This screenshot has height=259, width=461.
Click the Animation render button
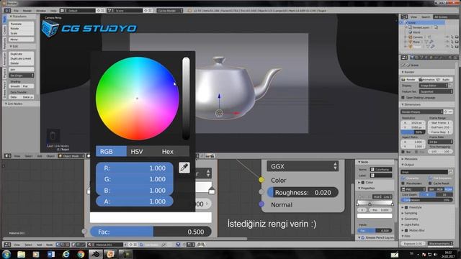point(428,80)
